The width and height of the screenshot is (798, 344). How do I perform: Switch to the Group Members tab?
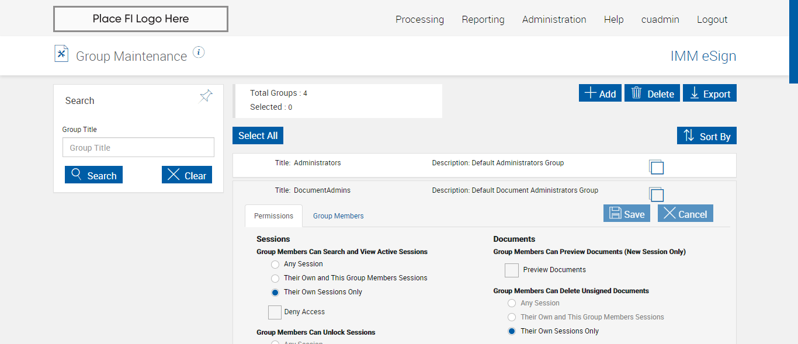[338, 216]
